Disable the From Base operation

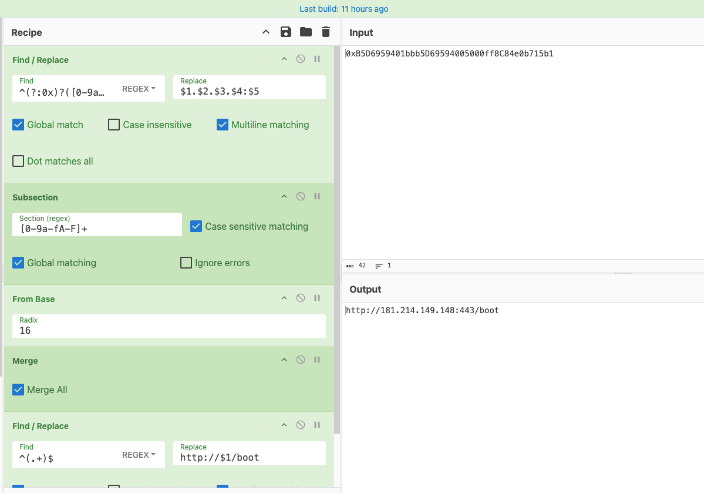[x=301, y=298]
